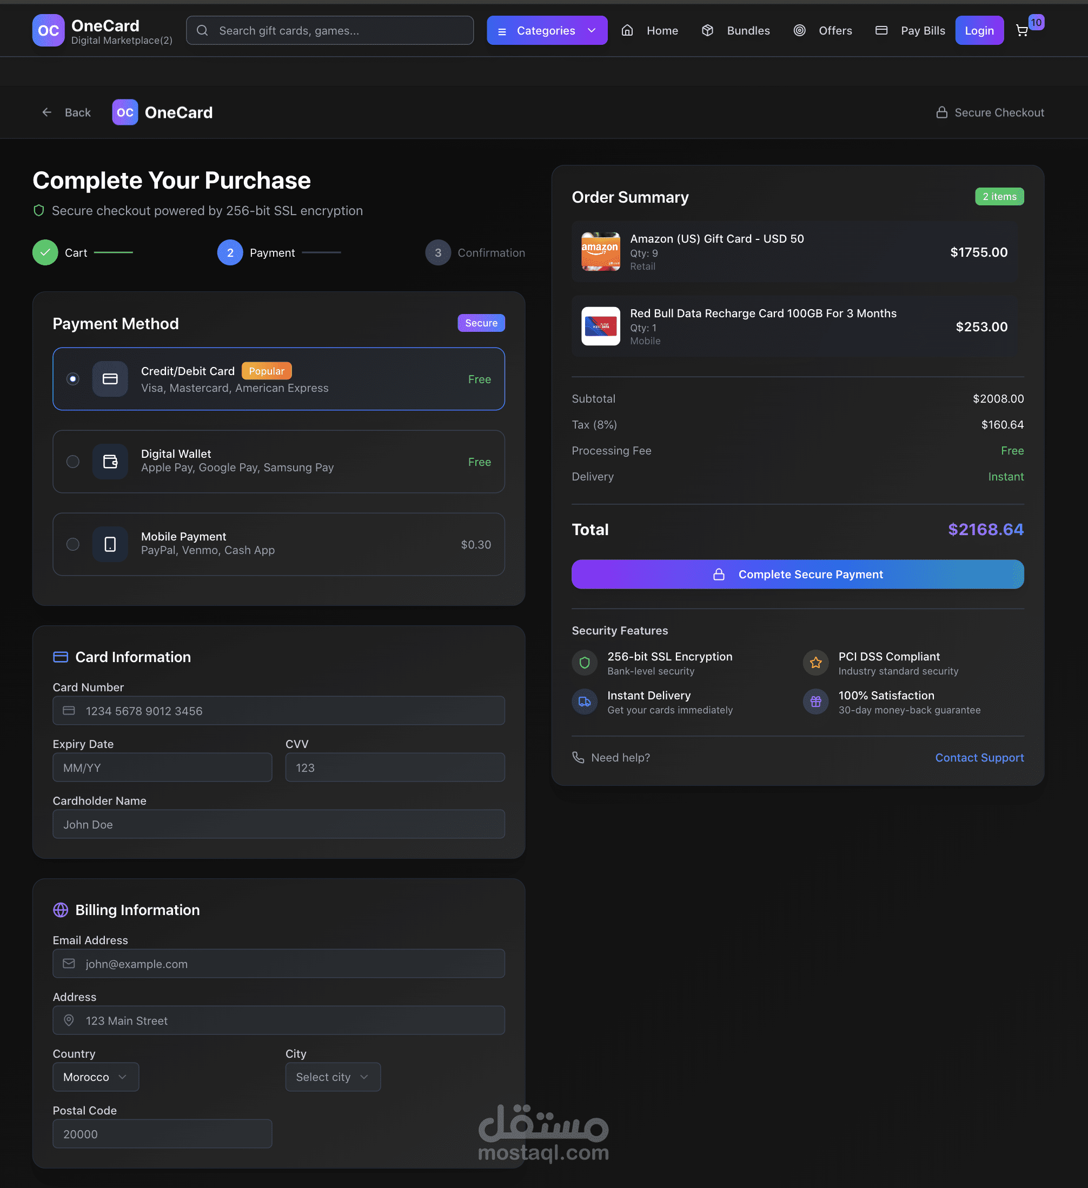Click the Contact Support link
Screen dimensions: 1088x1188
pyautogui.click(x=979, y=757)
